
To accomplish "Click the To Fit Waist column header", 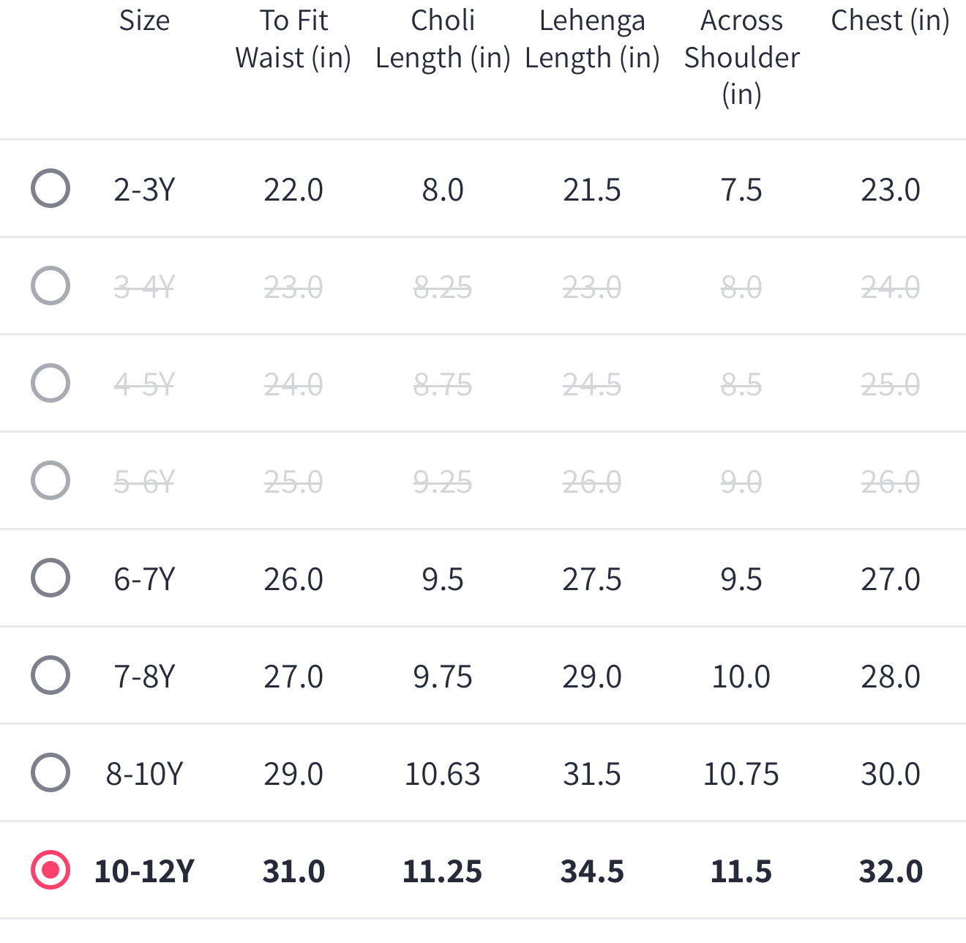I will click(x=293, y=40).
